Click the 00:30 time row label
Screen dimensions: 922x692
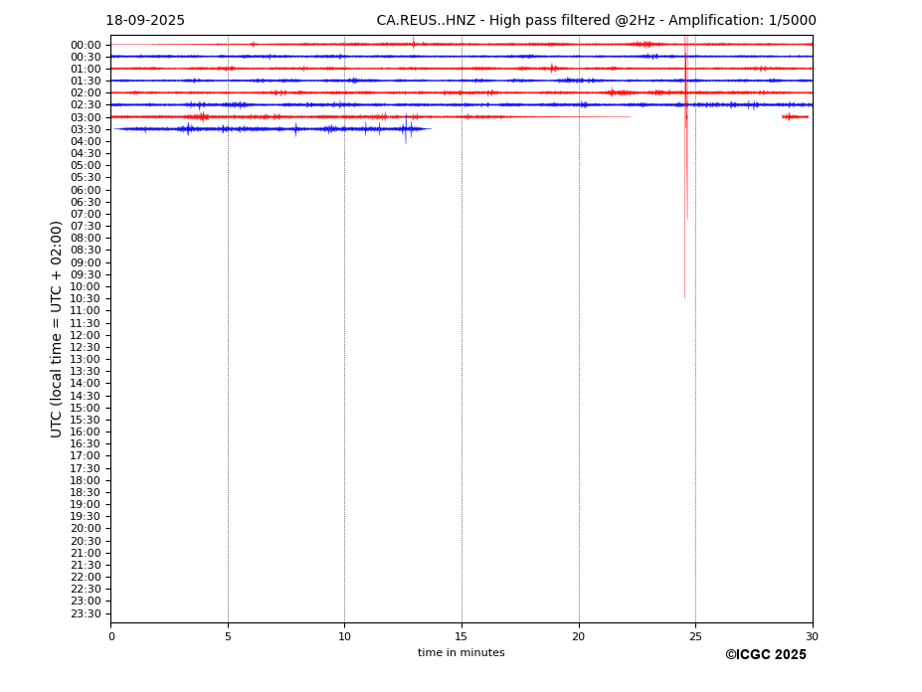tap(86, 57)
